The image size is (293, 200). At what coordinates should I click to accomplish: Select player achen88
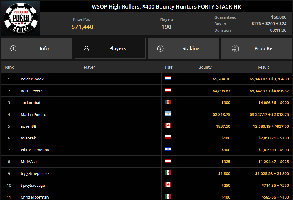point(28,126)
